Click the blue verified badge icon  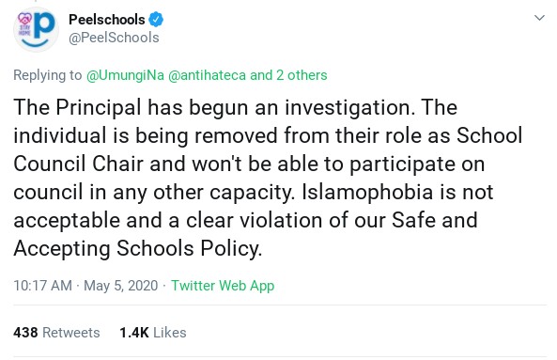pos(156,19)
